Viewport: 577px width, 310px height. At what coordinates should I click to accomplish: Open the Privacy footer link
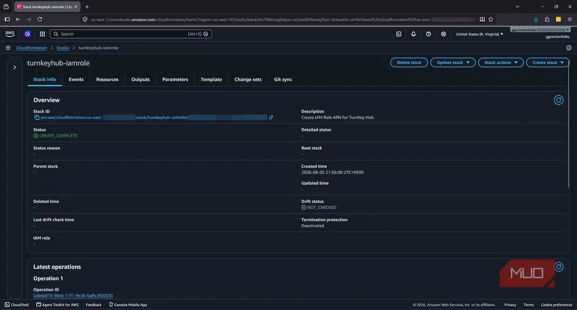click(x=510, y=305)
